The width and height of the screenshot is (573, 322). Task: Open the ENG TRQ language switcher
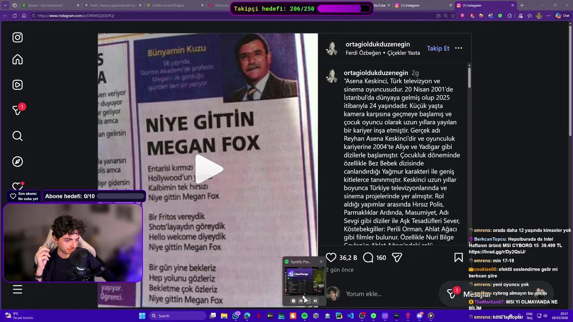530,316
